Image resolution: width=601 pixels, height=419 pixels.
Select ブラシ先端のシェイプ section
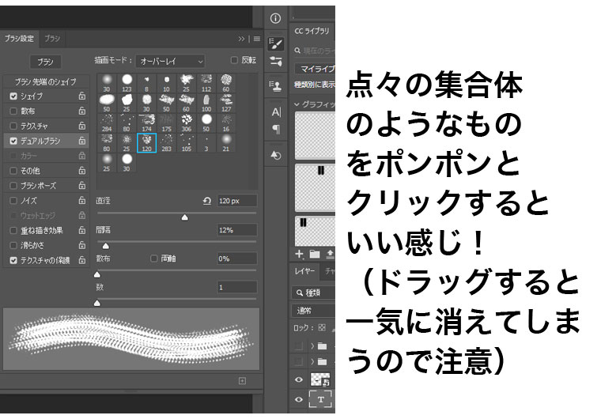[46, 81]
